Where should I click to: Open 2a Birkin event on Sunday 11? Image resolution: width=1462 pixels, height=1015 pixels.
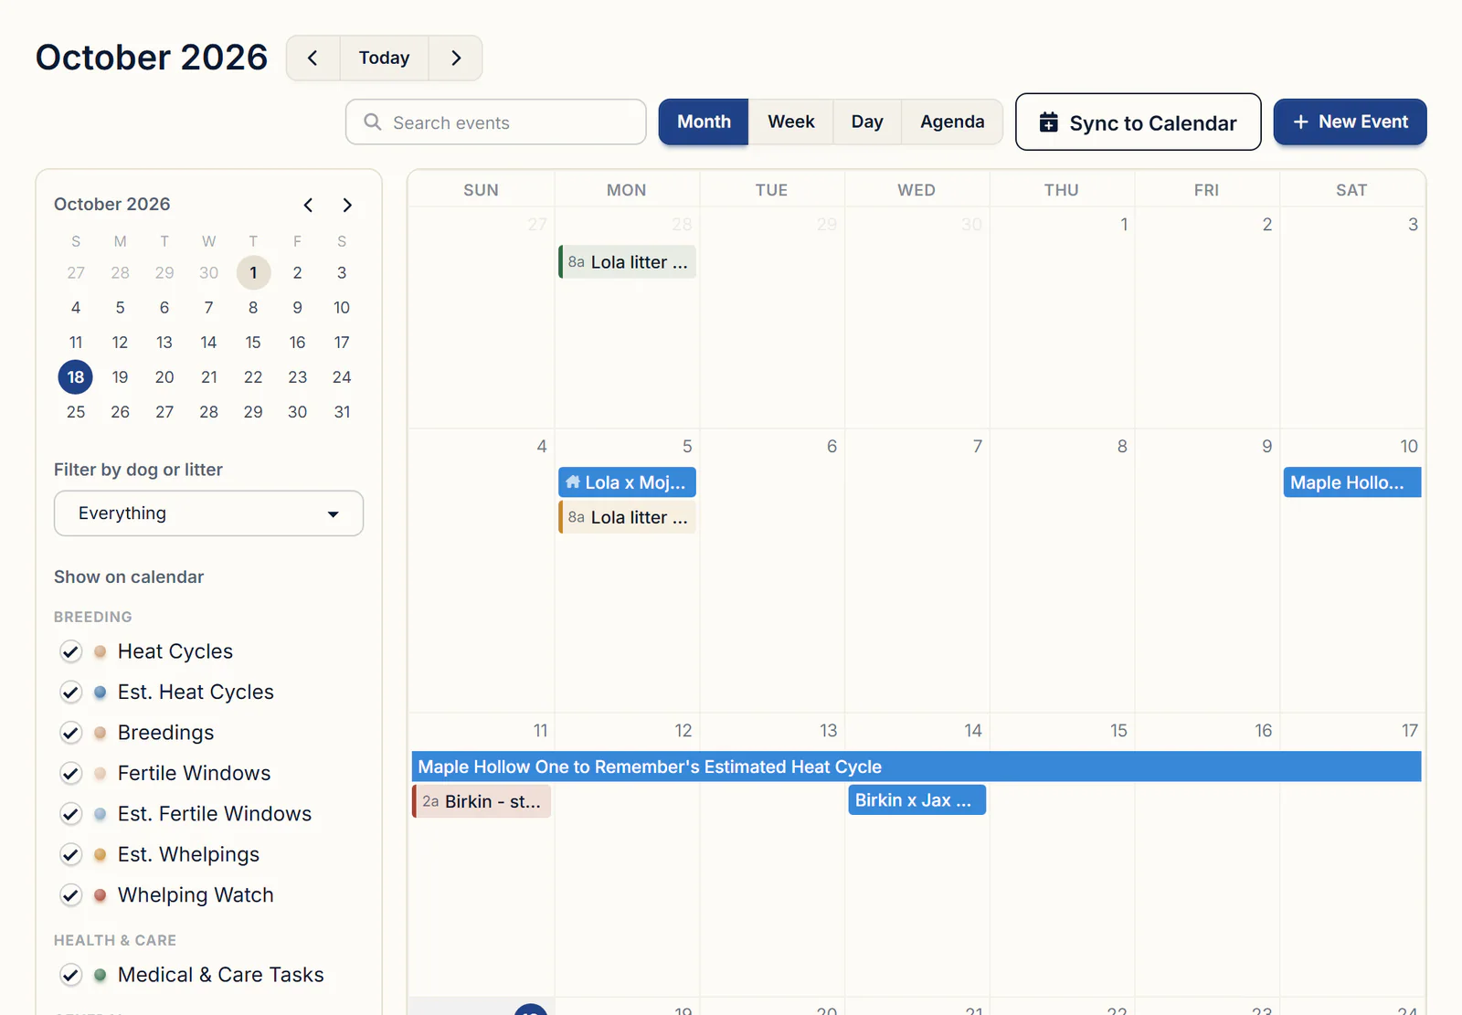482,801
